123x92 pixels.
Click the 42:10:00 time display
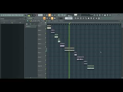pos(62,15)
